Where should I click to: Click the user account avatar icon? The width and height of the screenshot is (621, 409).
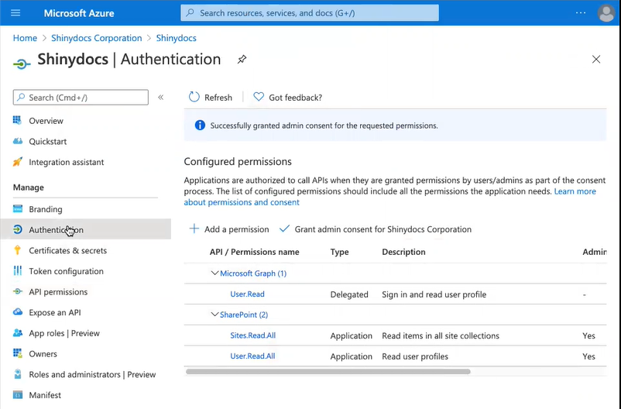click(606, 13)
